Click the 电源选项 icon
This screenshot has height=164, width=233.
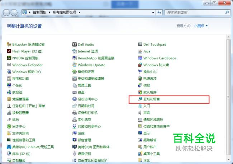pyautogui.click(x=140, y=79)
